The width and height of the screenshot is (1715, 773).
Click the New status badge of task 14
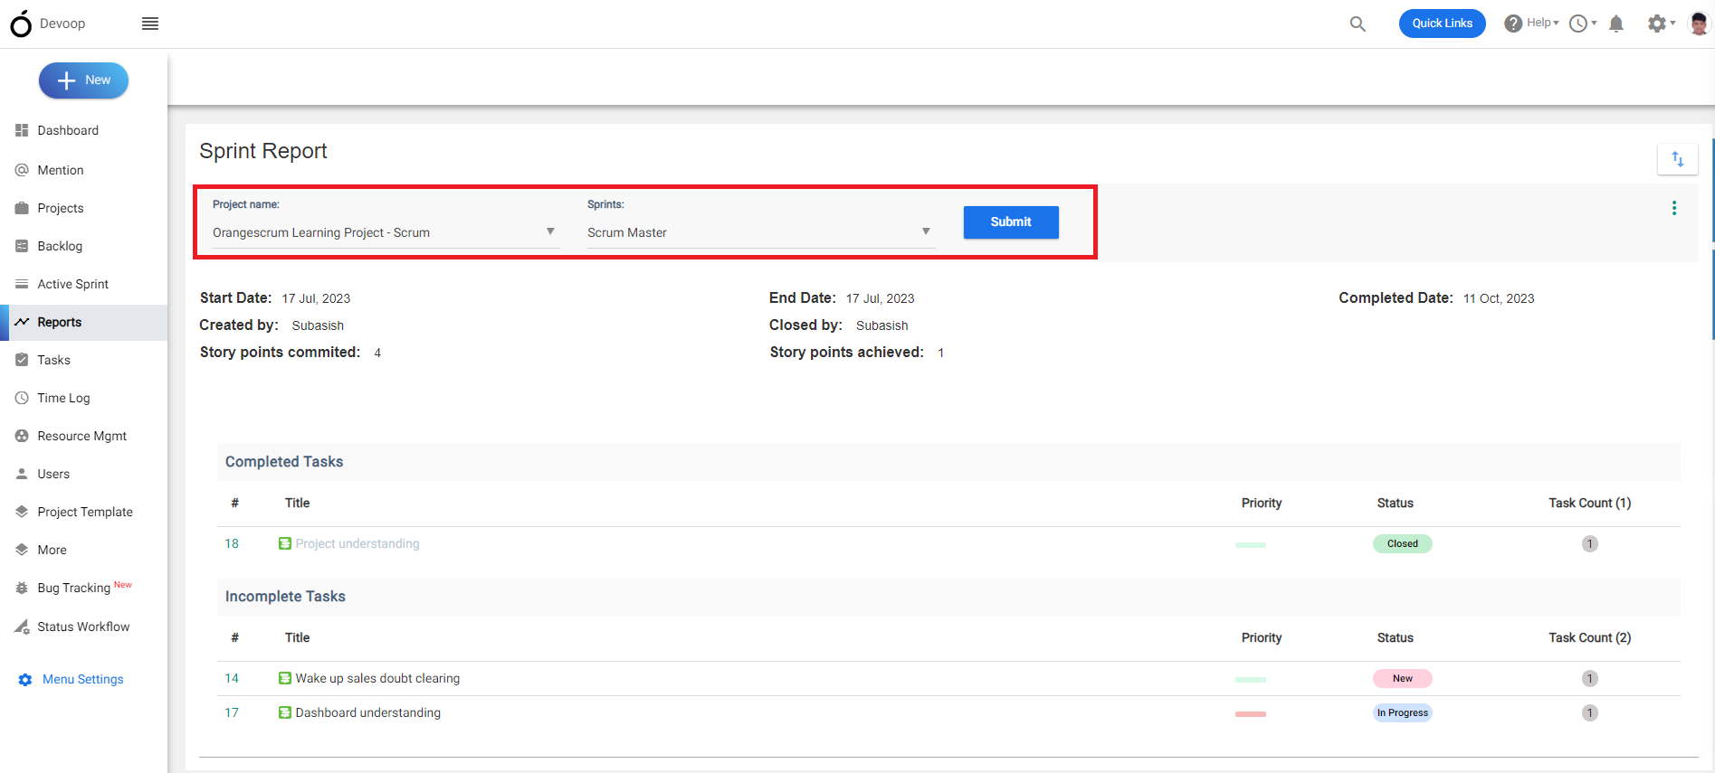pyautogui.click(x=1403, y=678)
